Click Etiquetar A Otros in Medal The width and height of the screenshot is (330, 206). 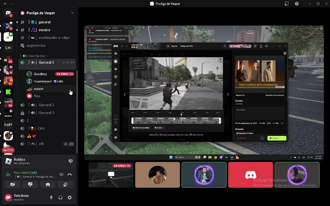(245, 133)
